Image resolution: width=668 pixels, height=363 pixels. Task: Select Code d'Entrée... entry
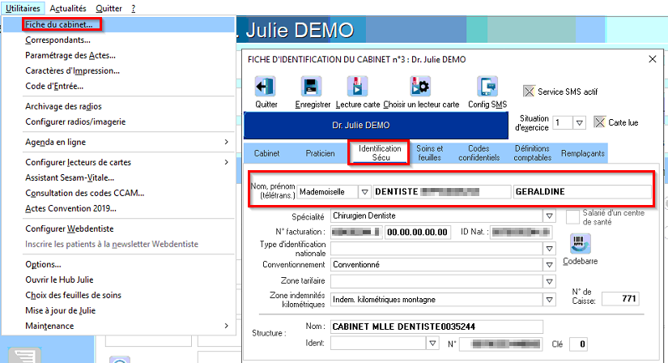(x=54, y=86)
